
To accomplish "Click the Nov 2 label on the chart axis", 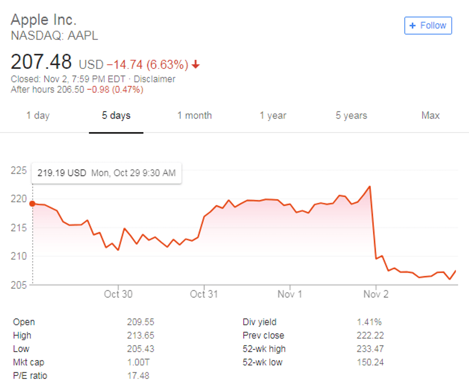I will pos(375,294).
